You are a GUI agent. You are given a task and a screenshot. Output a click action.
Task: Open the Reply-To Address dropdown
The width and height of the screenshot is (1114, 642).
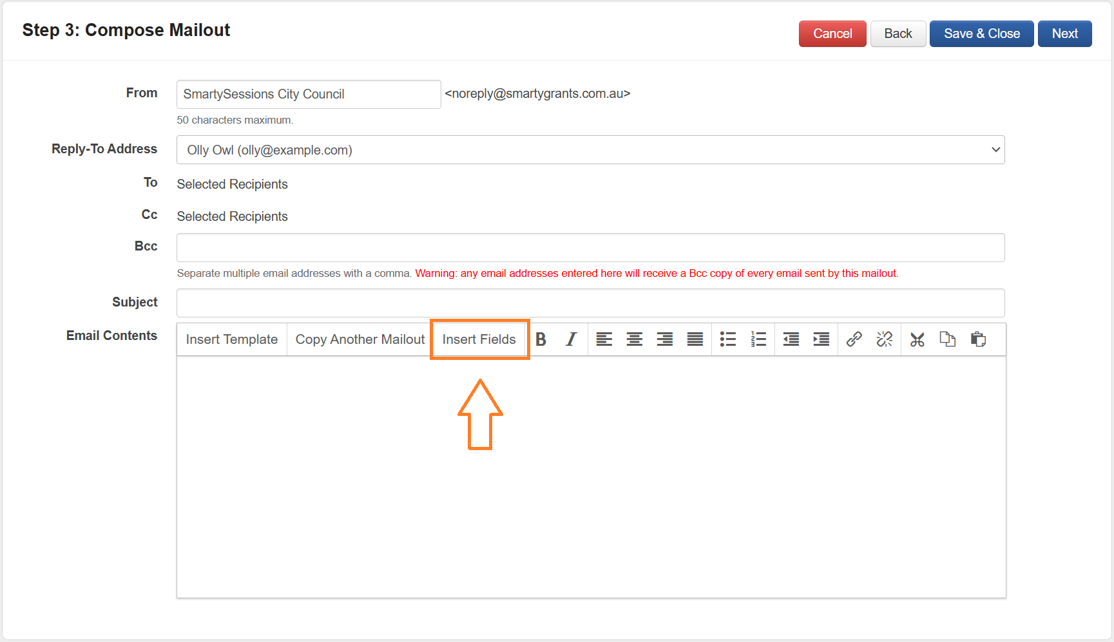[x=590, y=150]
